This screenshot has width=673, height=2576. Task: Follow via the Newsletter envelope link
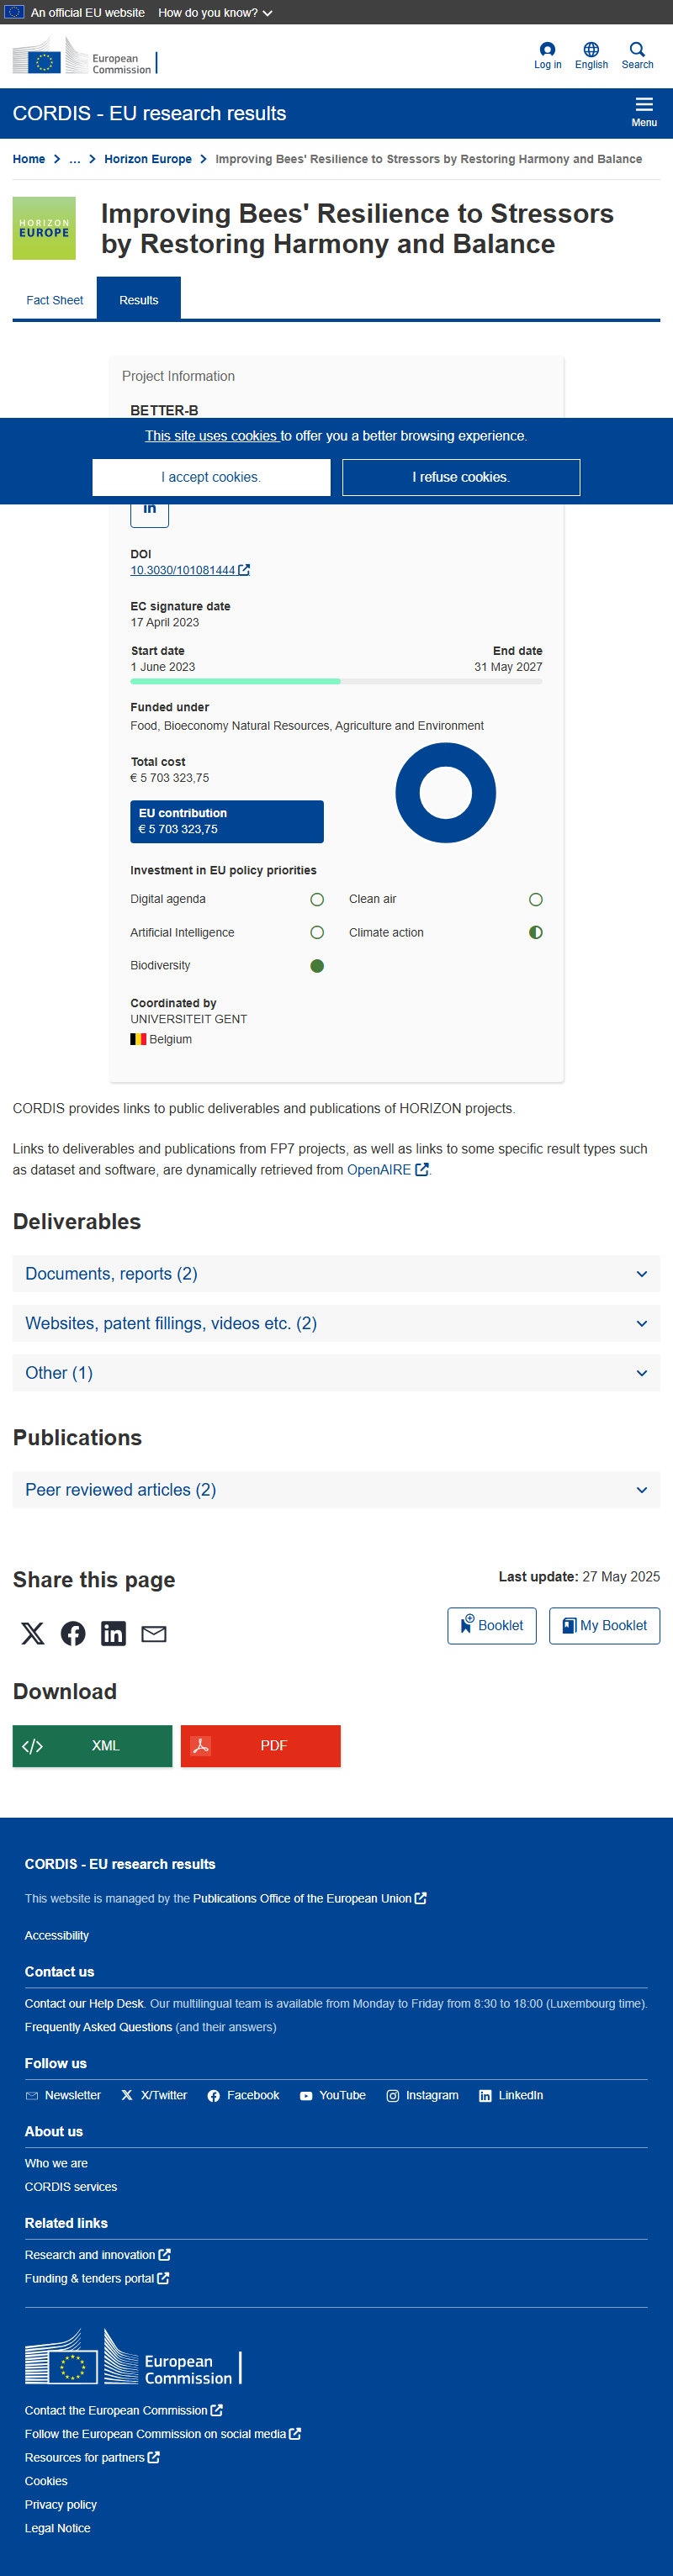[63, 2095]
